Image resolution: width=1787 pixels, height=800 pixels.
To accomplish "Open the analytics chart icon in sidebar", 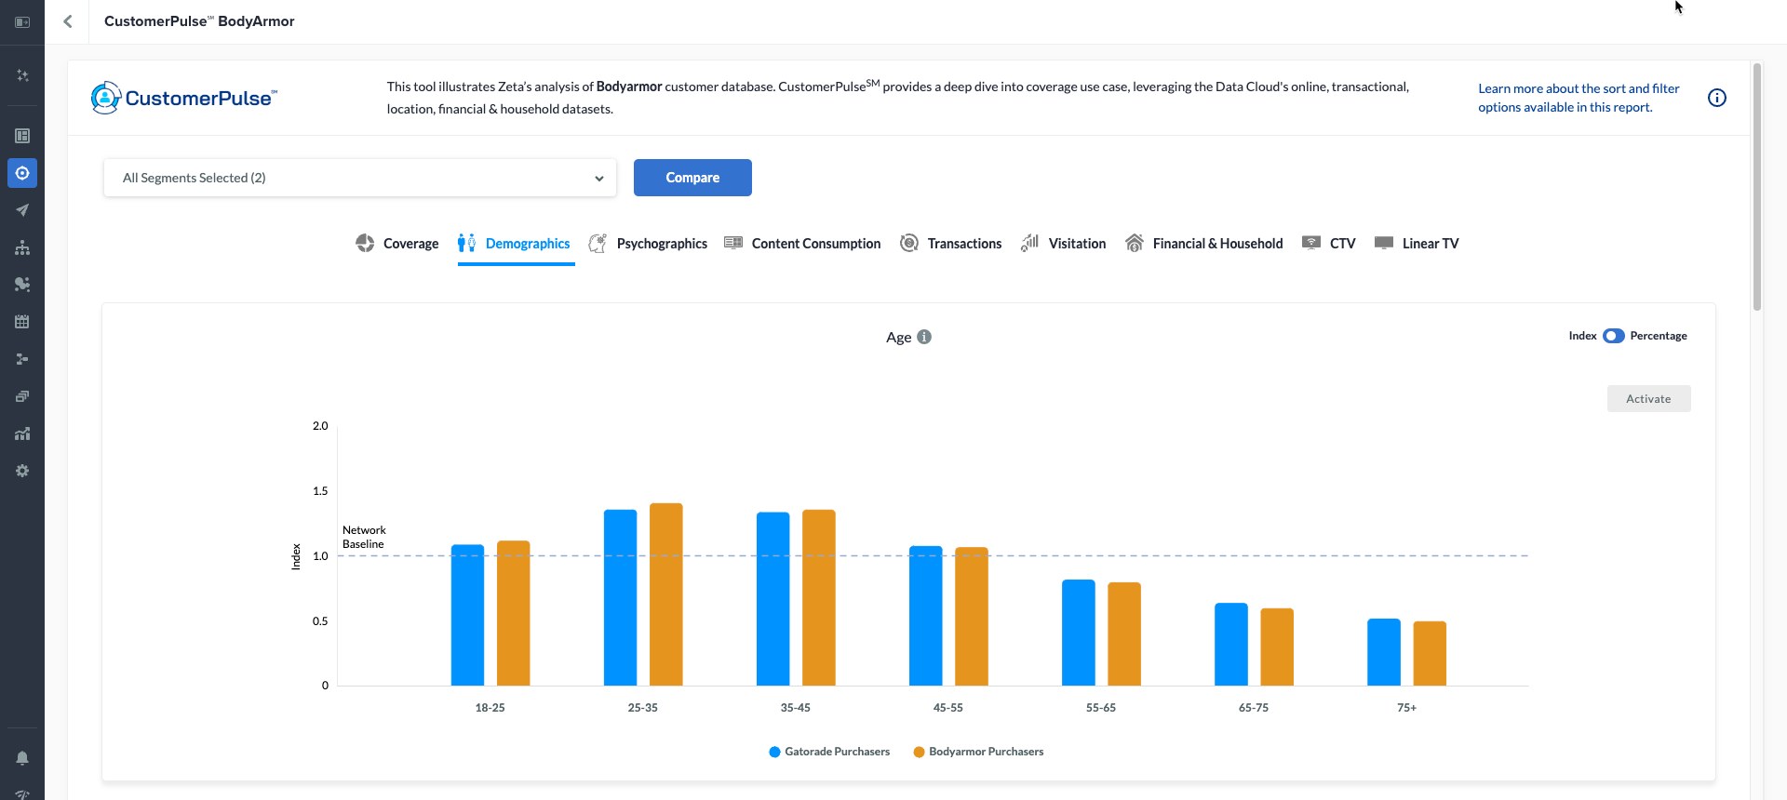I will [x=22, y=433].
